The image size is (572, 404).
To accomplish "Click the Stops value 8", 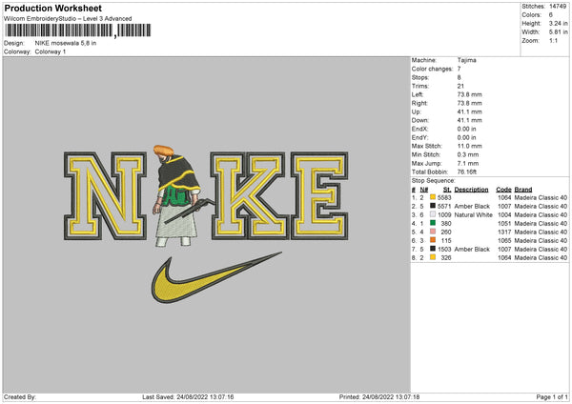I will coord(459,77).
